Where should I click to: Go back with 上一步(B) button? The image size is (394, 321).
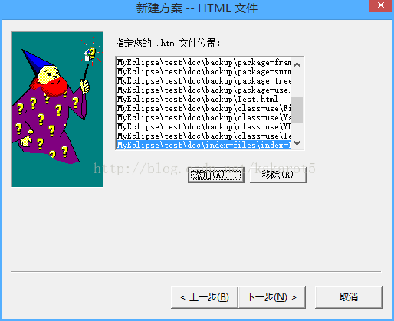pyautogui.click(x=205, y=297)
